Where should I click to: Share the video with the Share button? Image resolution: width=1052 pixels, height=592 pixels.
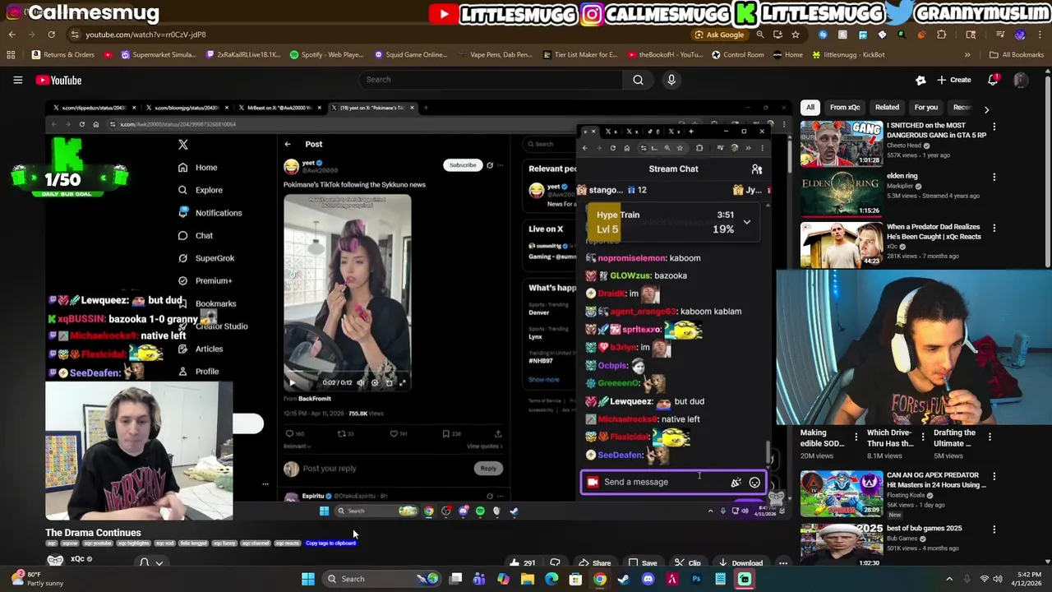pyautogui.click(x=594, y=563)
